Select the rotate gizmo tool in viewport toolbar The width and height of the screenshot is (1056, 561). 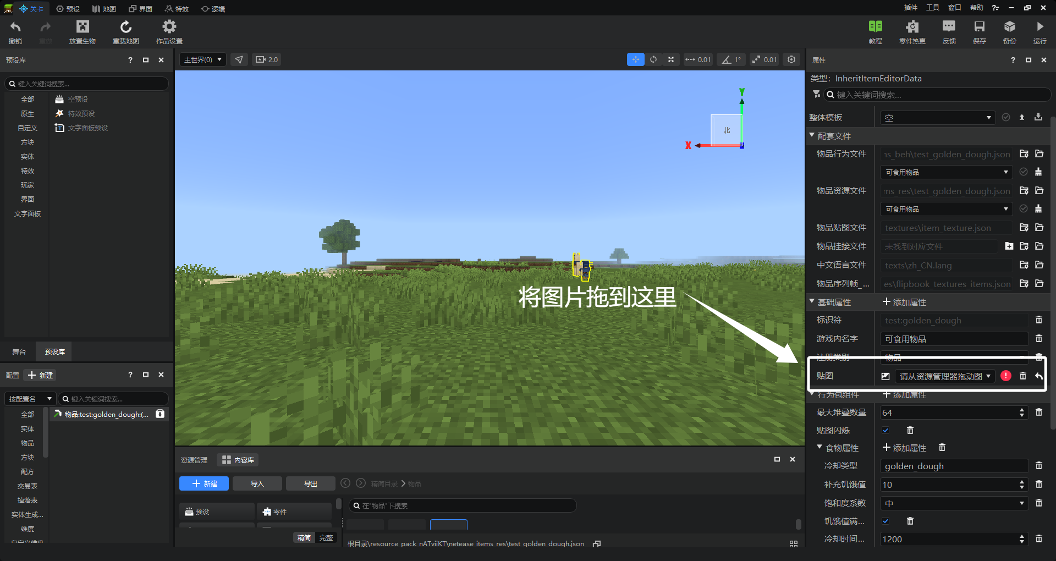(653, 59)
